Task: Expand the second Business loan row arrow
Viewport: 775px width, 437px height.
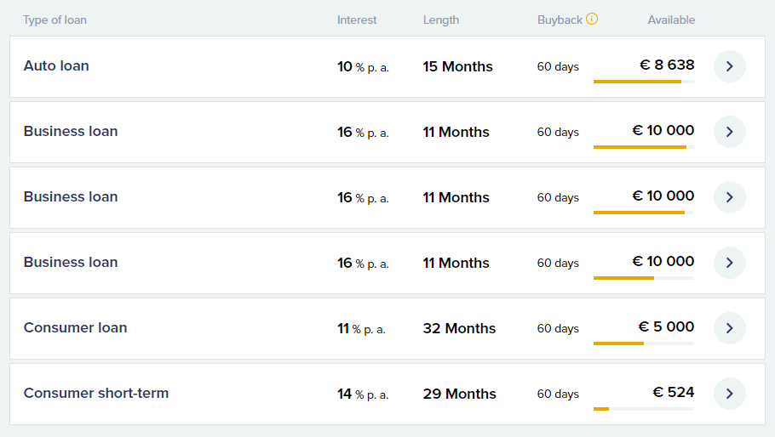Action: click(x=729, y=197)
